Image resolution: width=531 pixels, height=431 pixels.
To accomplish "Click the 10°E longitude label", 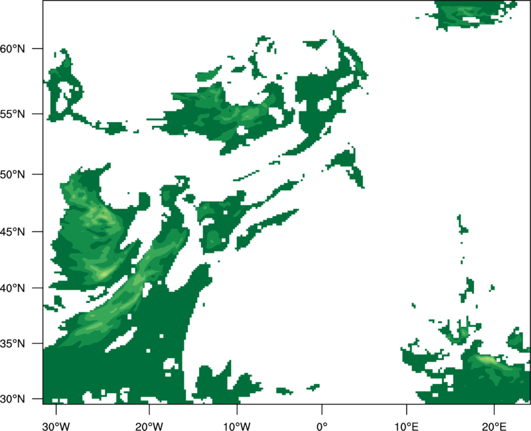I will [406, 426].
